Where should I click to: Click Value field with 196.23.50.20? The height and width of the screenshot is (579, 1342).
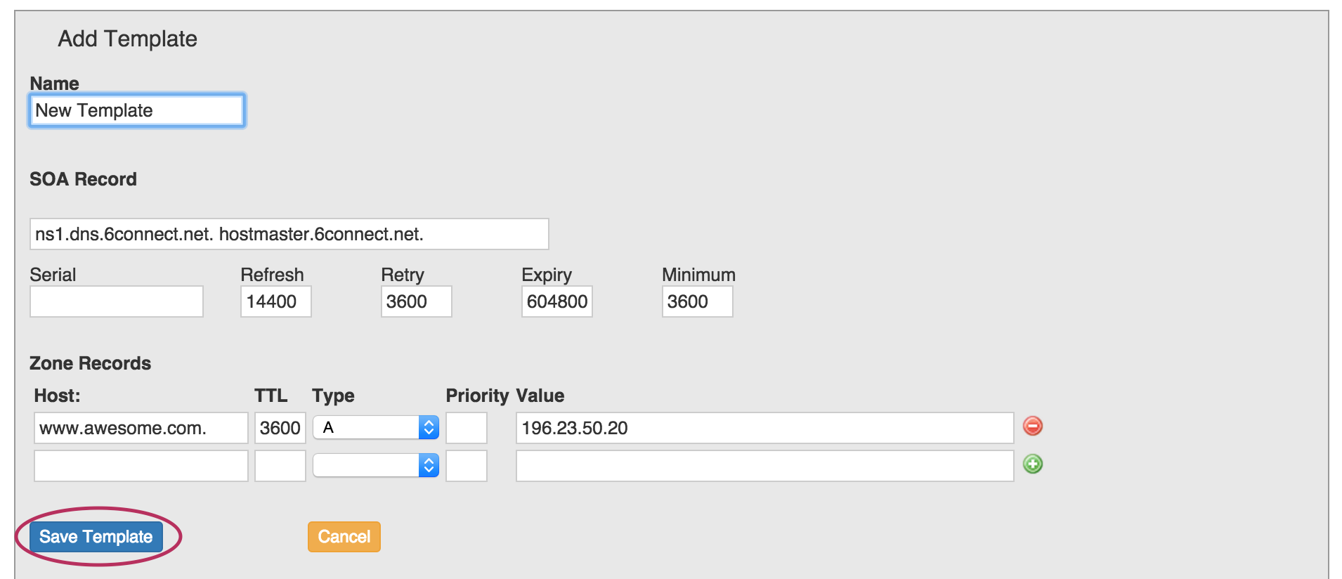764,428
